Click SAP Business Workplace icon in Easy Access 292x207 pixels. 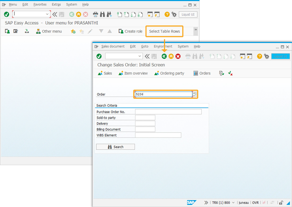(x=27, y=31)
